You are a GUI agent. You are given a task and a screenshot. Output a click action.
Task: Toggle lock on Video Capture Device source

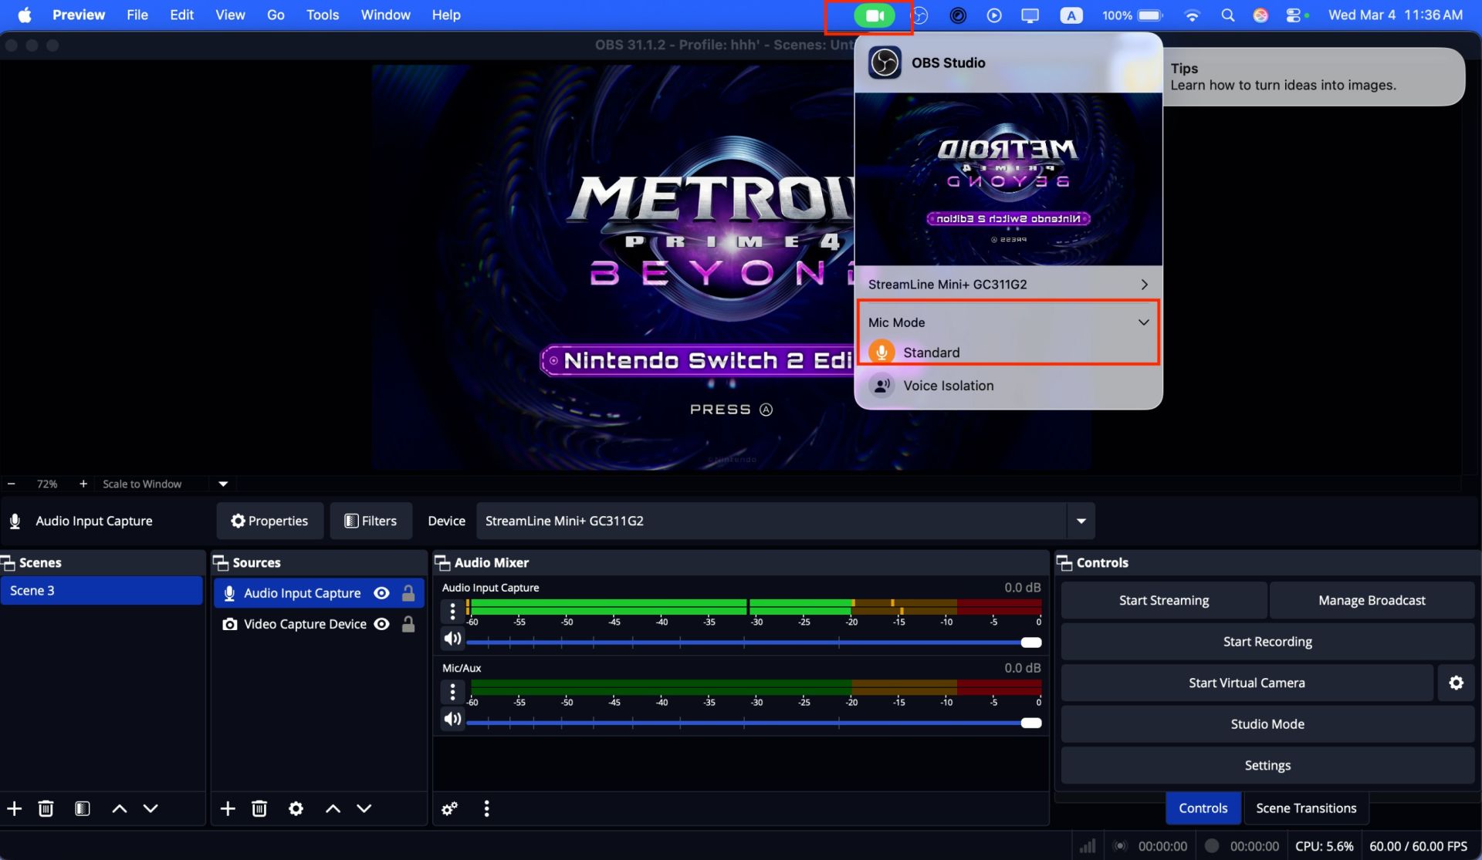tap(408, 624)
